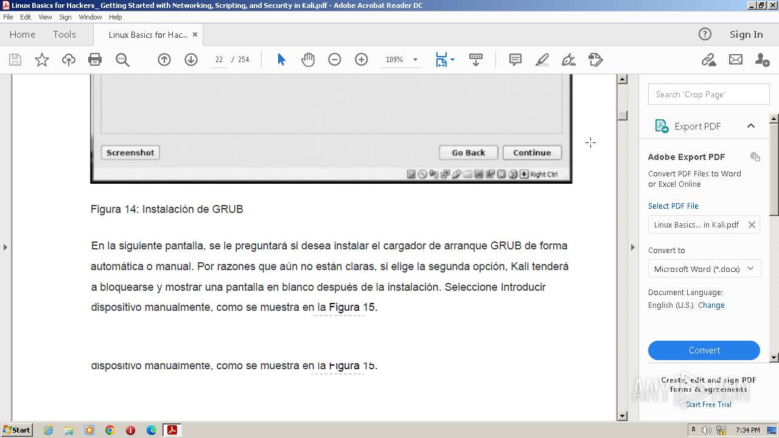Open the Edit menu
Image resolution: width=779 pixels, height=438 pixels.
pyautogui.click(x=26, y=17)
